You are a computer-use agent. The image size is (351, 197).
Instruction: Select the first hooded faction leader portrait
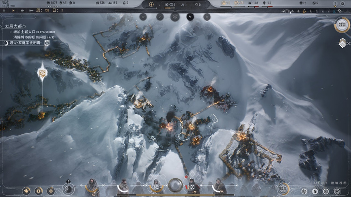[92, 186]
